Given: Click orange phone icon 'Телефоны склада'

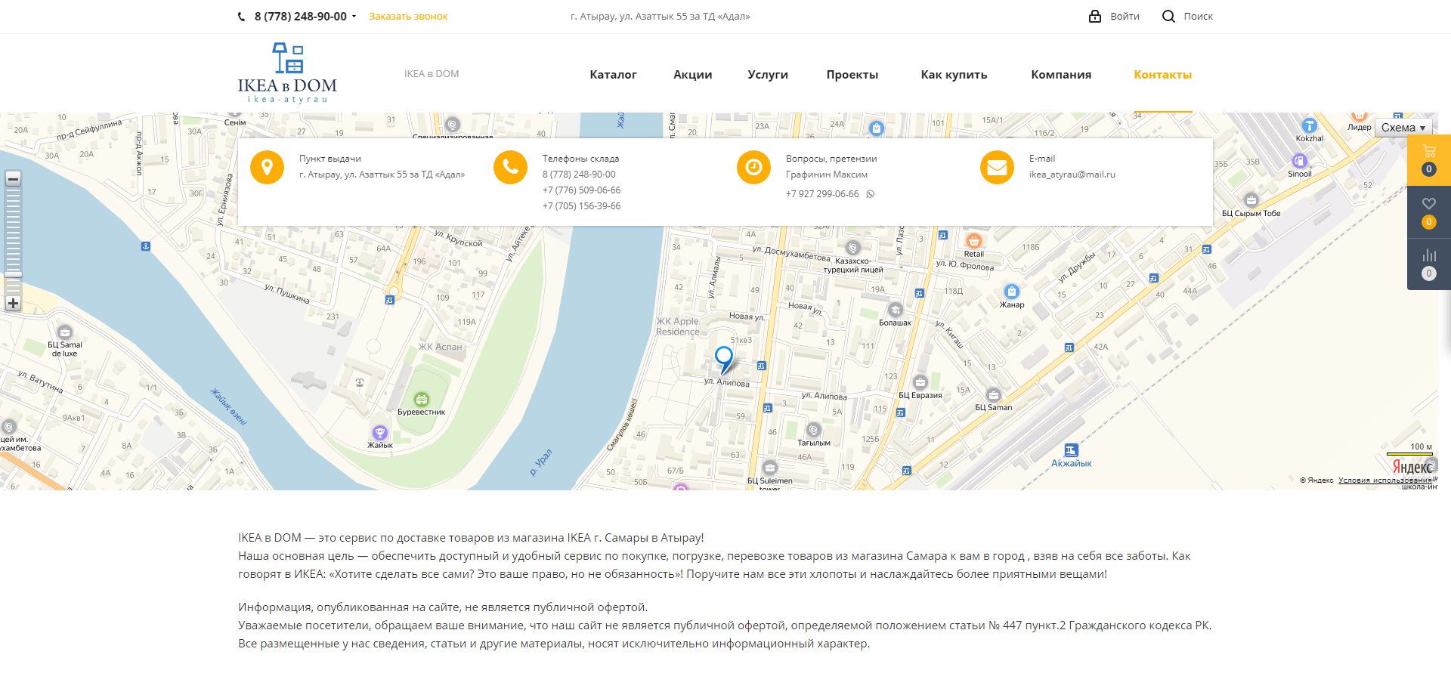Looking at the screenshot, I should click(510, 167).
